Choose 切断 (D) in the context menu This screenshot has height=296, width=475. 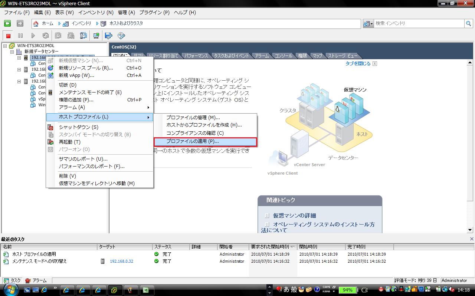pyautogui.click(x=99, y=85)
